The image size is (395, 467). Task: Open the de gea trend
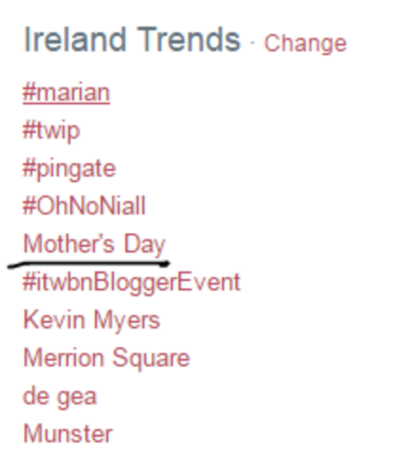click(x=60, y=397)
